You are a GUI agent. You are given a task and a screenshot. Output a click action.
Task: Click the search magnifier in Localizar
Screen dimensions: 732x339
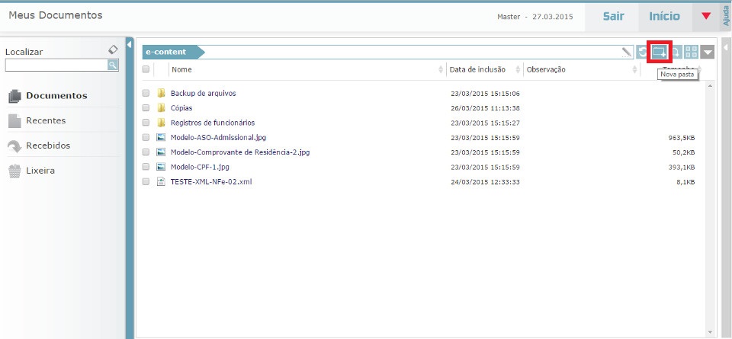113,65
